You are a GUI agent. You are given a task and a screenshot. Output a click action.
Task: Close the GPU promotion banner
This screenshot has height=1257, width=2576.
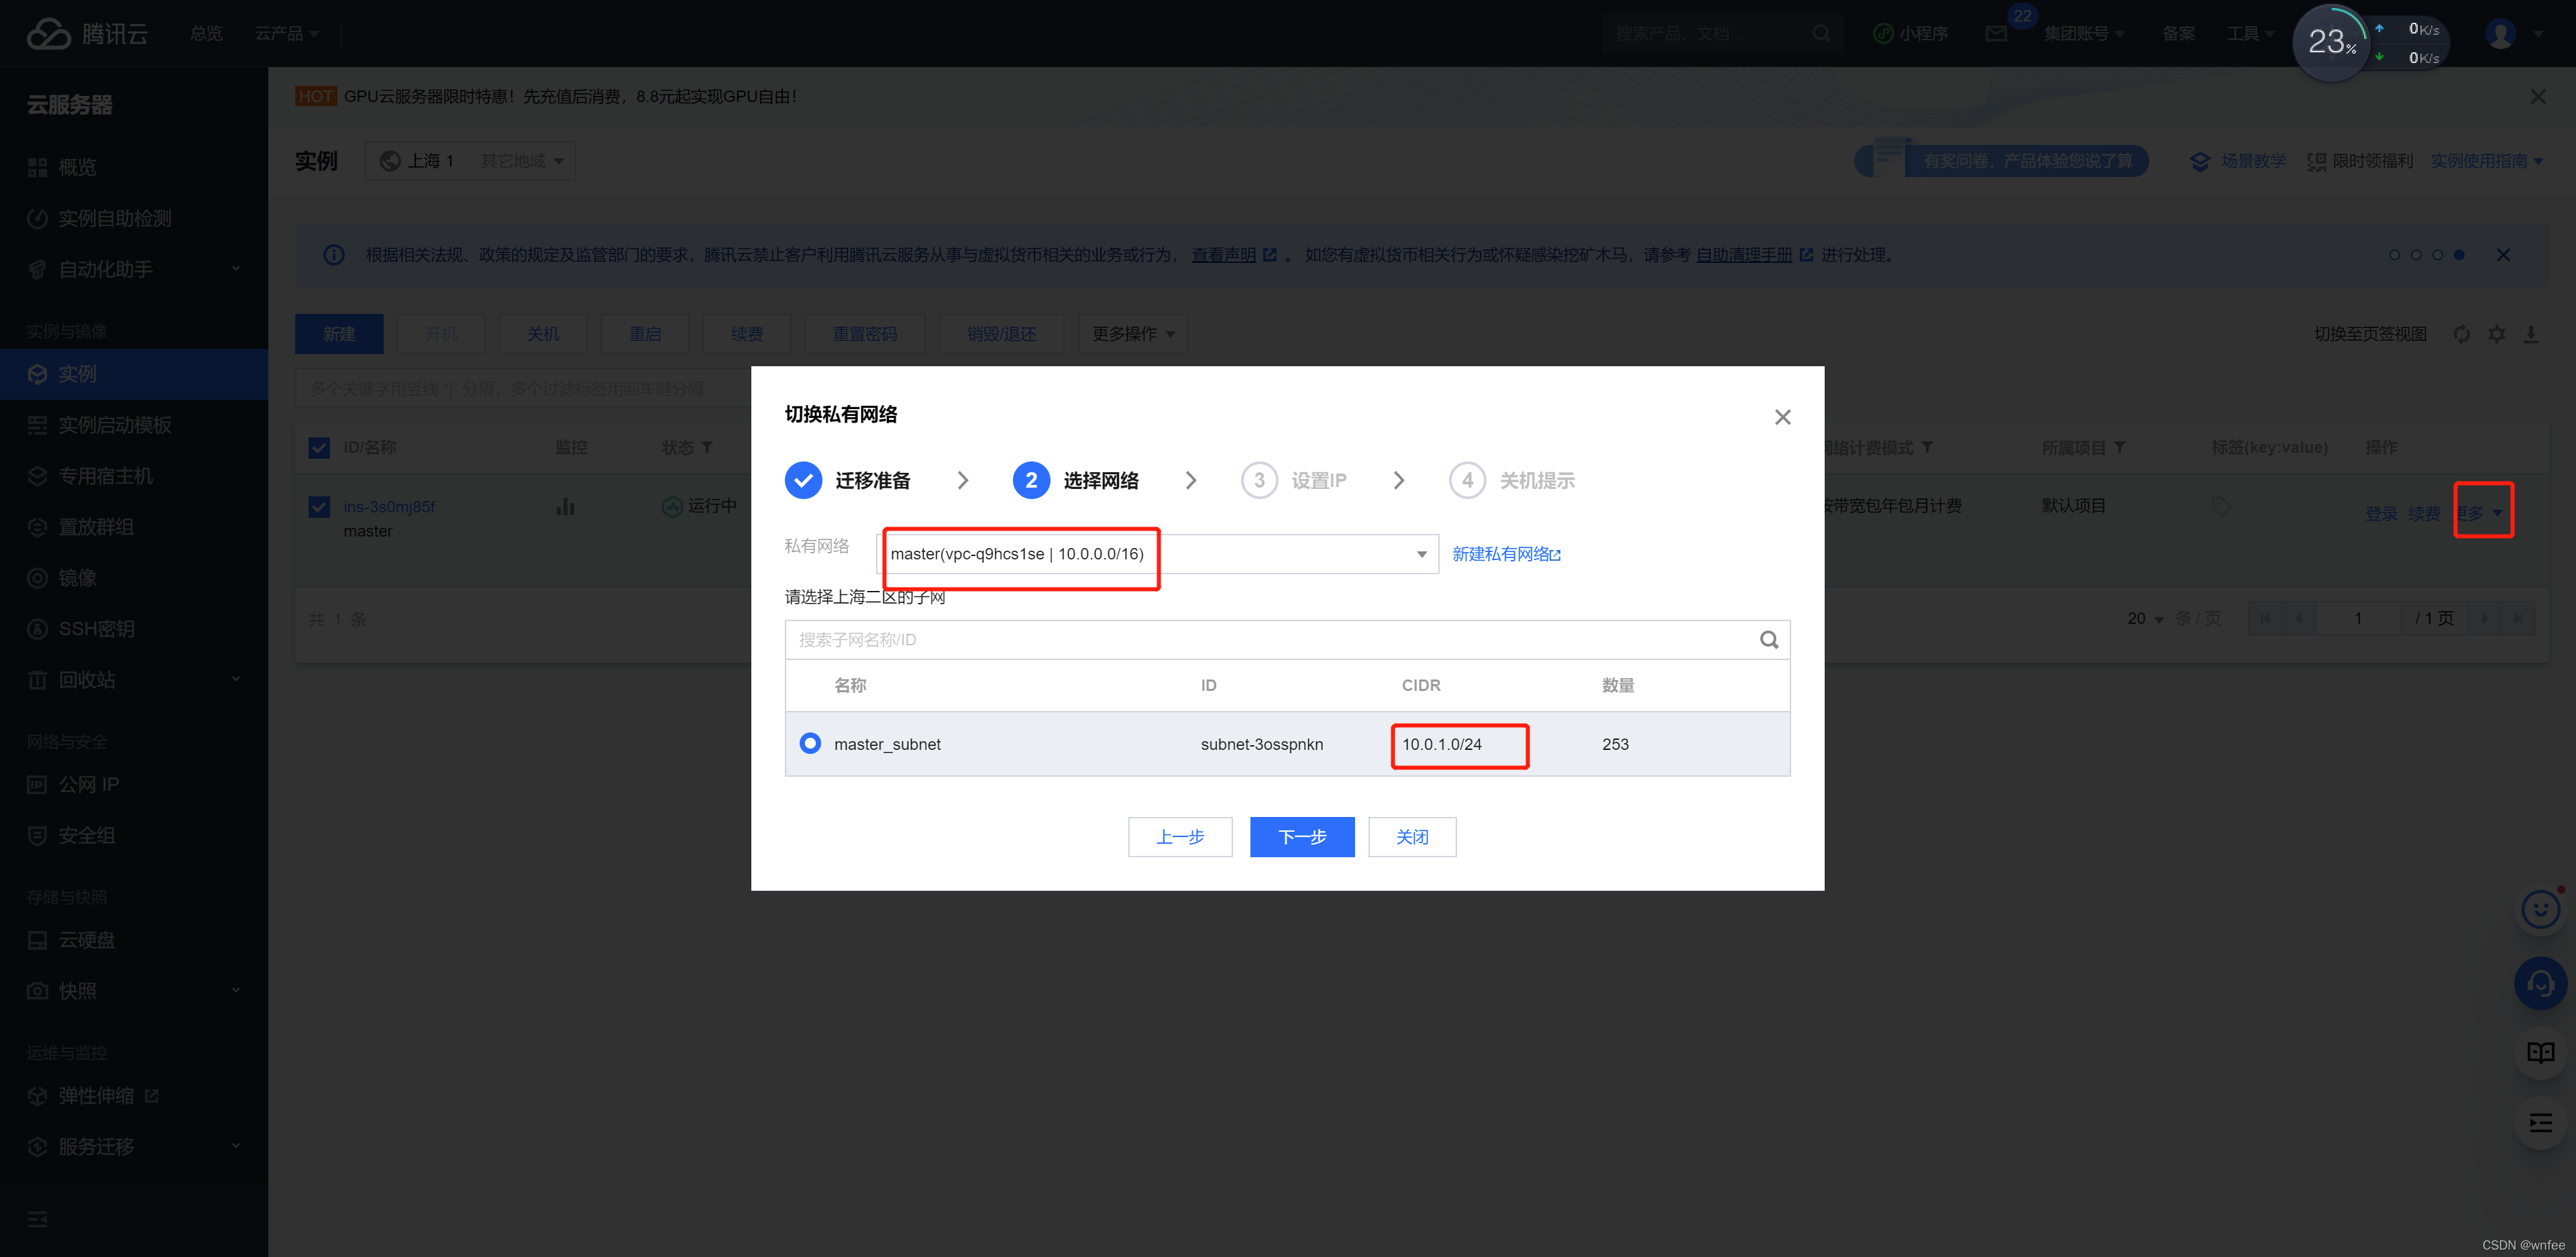click(x=2538, y=97)
